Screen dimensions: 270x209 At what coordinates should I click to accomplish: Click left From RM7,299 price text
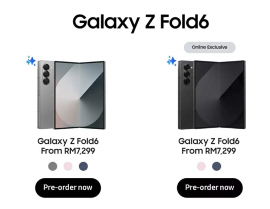tap(68, 151)
